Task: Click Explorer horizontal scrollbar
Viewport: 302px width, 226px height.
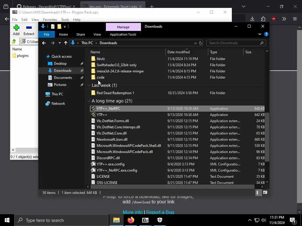Action: 173,187
